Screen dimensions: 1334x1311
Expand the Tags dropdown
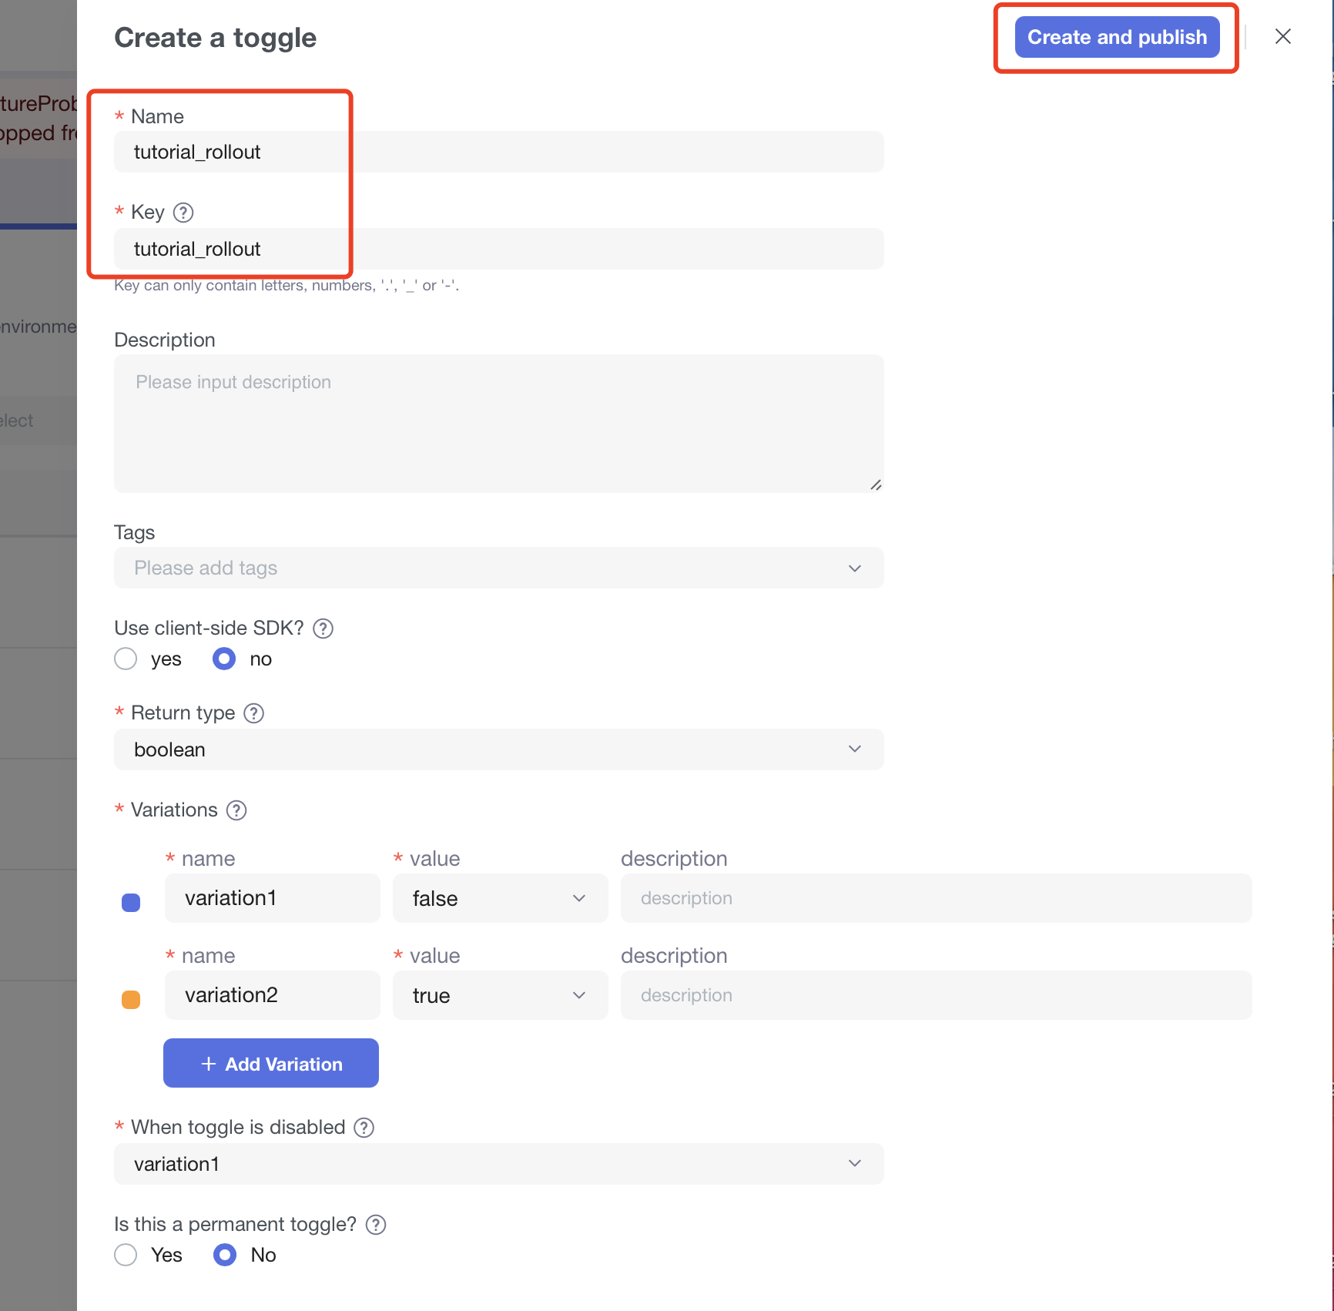coord(498,568)
